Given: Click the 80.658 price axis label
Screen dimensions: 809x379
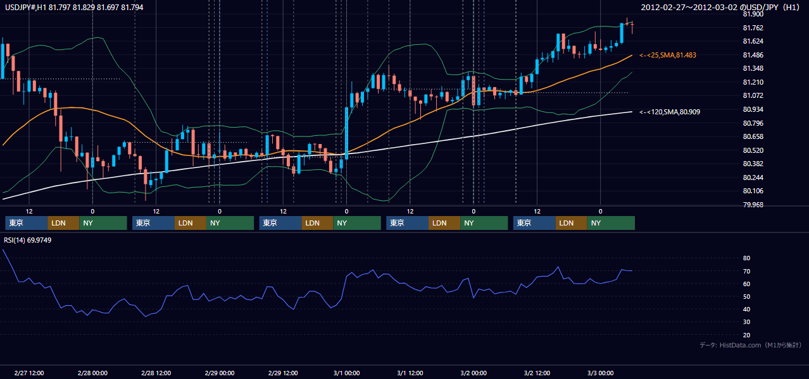Looking at the screenshot, I should (753, 136).
